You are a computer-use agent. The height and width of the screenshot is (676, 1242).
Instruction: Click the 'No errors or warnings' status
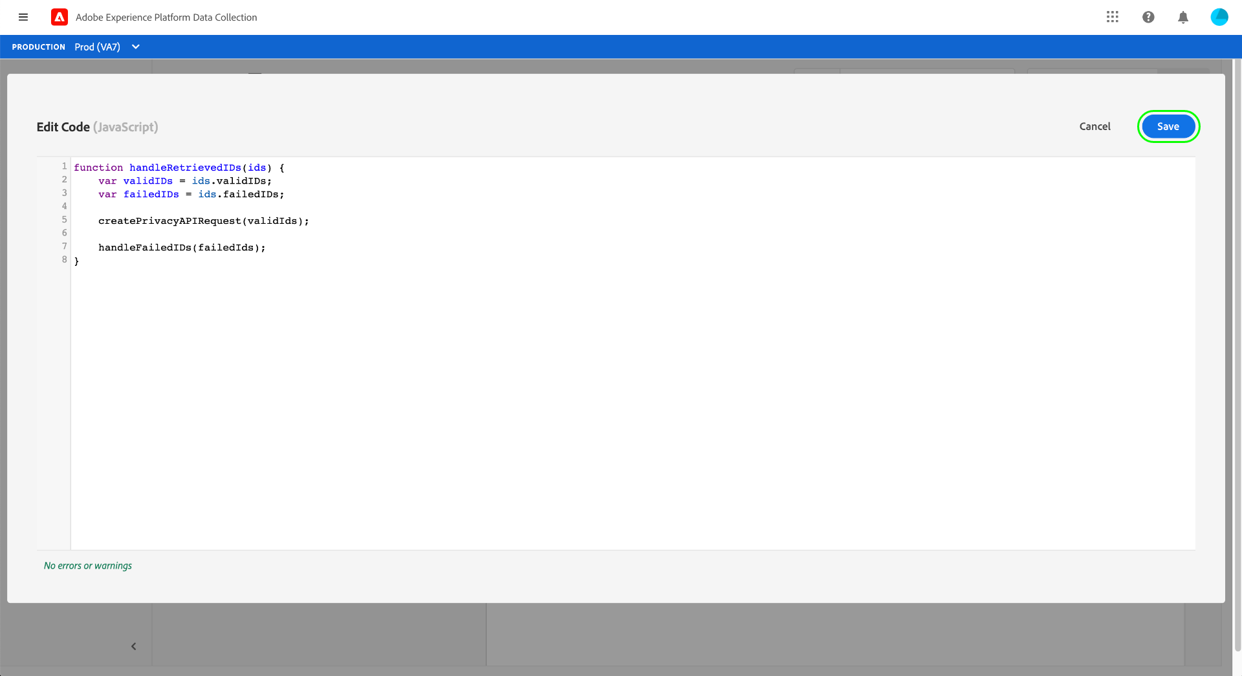pos(88,565)
